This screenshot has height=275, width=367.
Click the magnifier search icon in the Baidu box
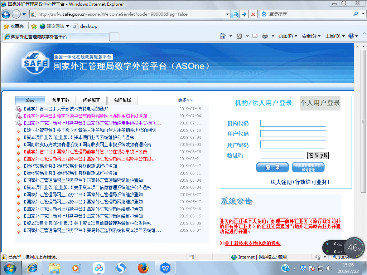(x=356, y=14)
